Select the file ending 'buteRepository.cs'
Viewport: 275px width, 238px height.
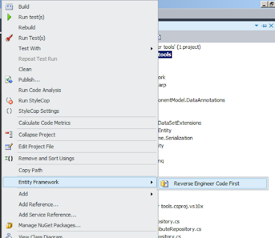click(180, 229)
